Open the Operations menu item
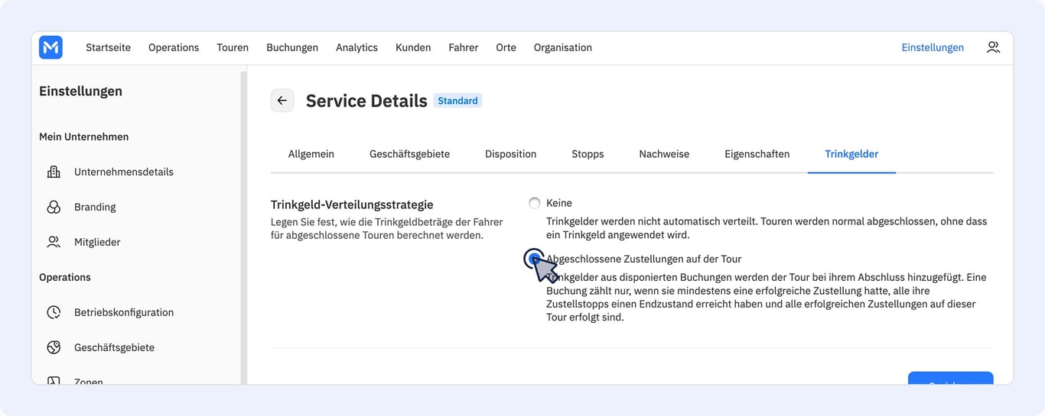 174,47
